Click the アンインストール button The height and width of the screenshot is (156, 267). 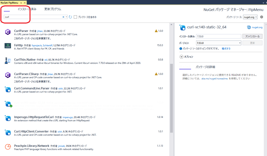[x=252, y=36]
